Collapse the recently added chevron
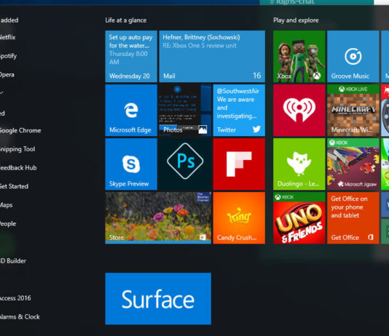Image resolution: width=389 pixels, height=336 pixels. (1, 93)
